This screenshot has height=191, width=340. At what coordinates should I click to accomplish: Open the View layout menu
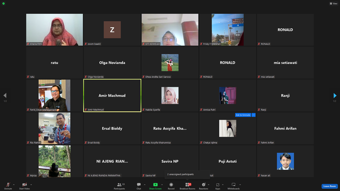pos(334,4)
